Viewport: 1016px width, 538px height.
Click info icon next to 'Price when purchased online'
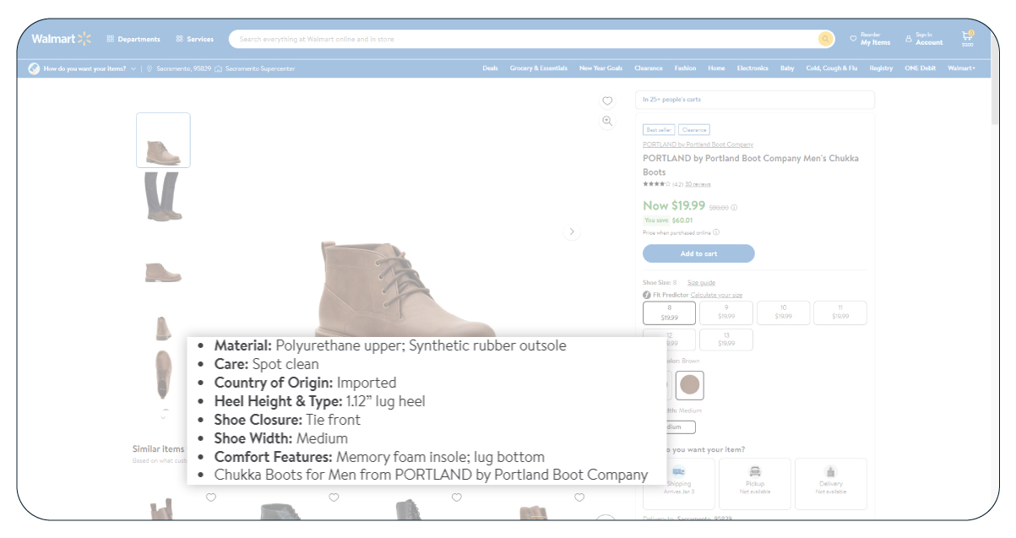[x=716, y=232]
